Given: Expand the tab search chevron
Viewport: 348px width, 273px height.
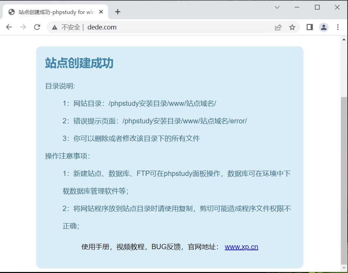Looking at the screenshot, I should point(277,7).
